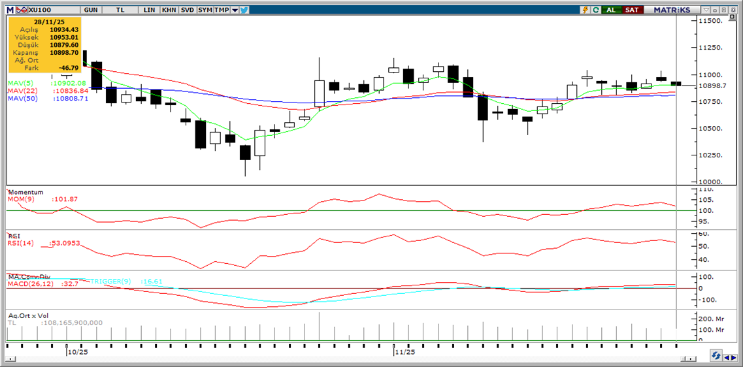Image resolution: width=743 pixels, height=367 pixels.
Task: Click the blue sync icon at bottom right
Action: tap(717, 356)
